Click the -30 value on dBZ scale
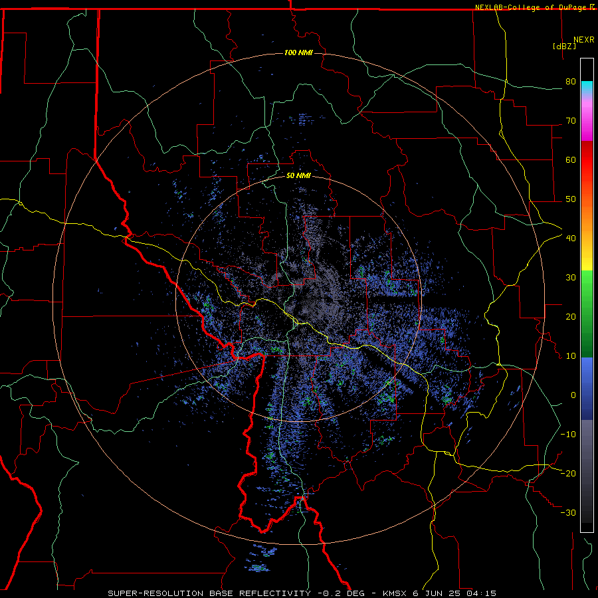 click(568, 513)
